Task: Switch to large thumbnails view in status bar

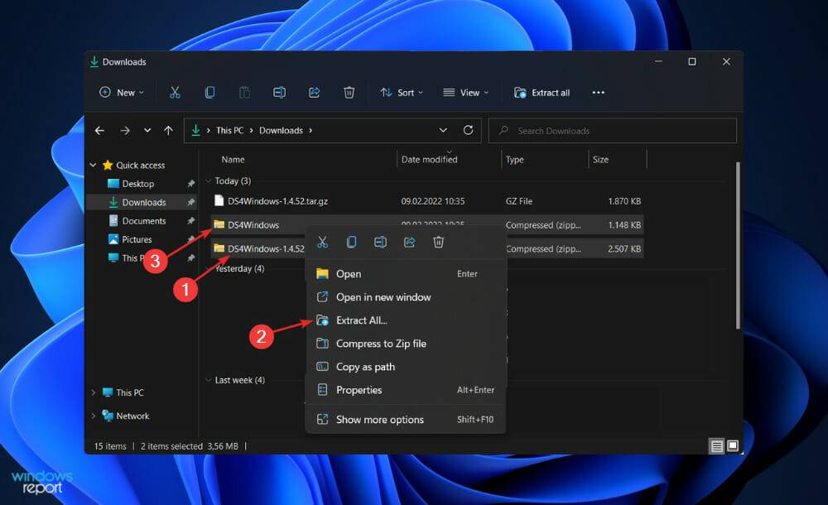Action: [733, 446]
